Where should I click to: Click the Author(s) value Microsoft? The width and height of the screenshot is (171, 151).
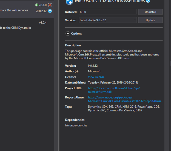click(94, 71)
